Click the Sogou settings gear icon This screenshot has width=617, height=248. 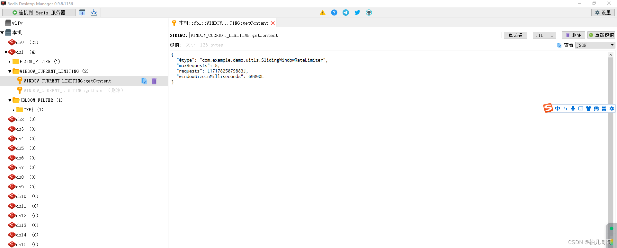612,108
